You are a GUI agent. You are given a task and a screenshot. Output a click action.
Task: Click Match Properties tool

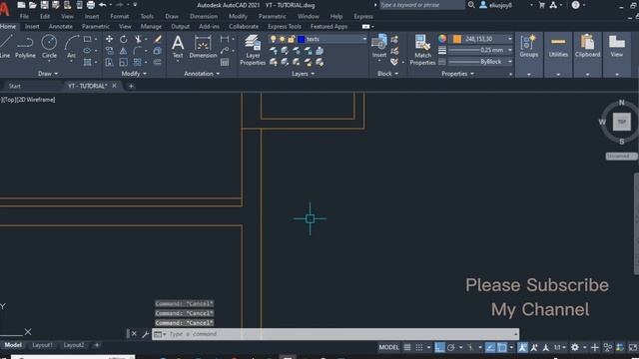pos(422,50)
